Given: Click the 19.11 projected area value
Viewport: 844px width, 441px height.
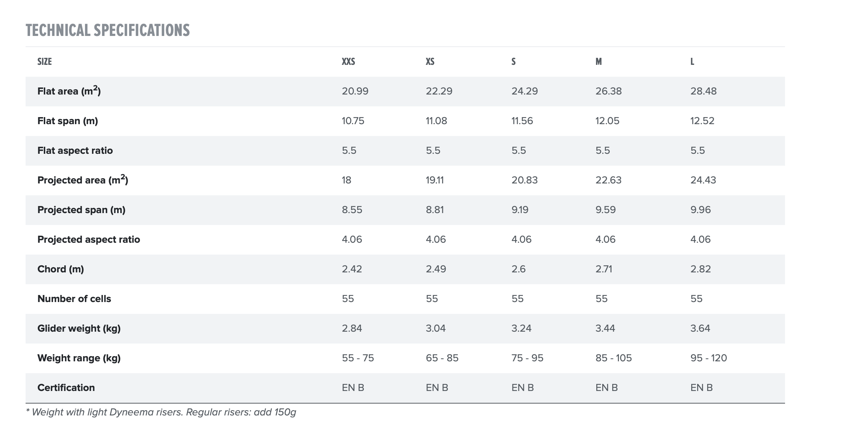Looking at the screenshot, I should point(435,180).
